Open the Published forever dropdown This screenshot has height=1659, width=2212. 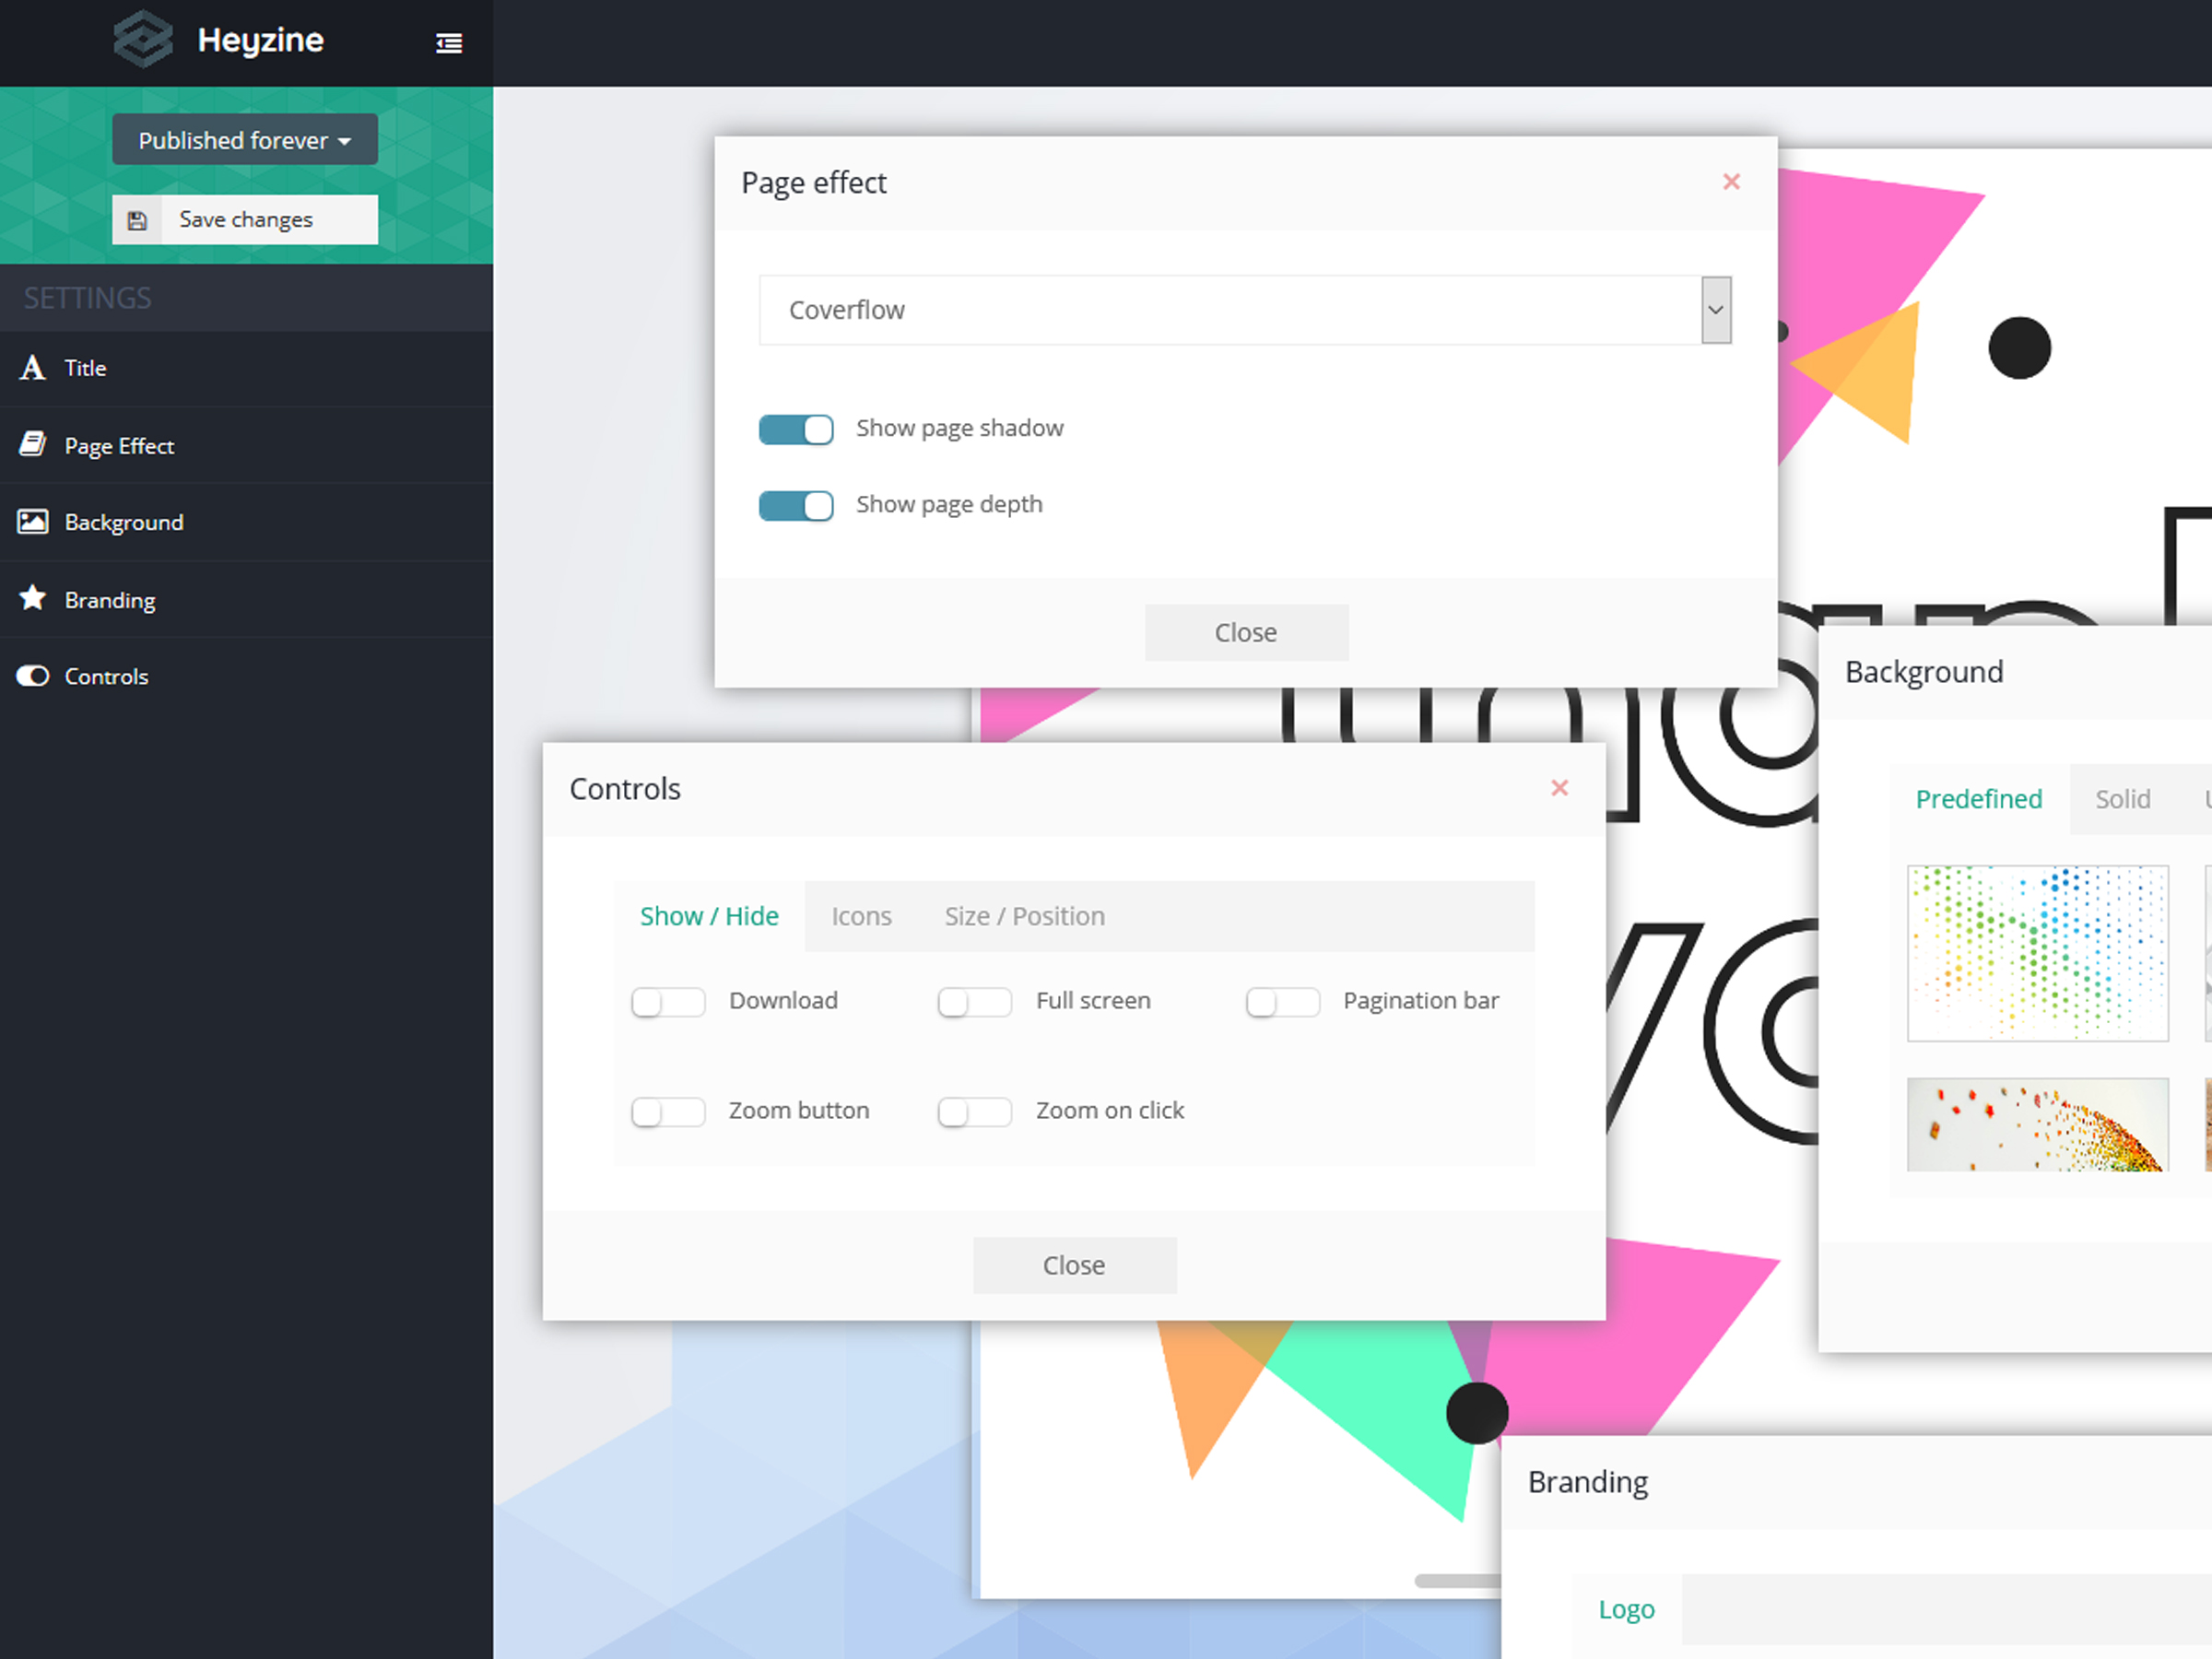pyautogui.click(x=245, y=140)
